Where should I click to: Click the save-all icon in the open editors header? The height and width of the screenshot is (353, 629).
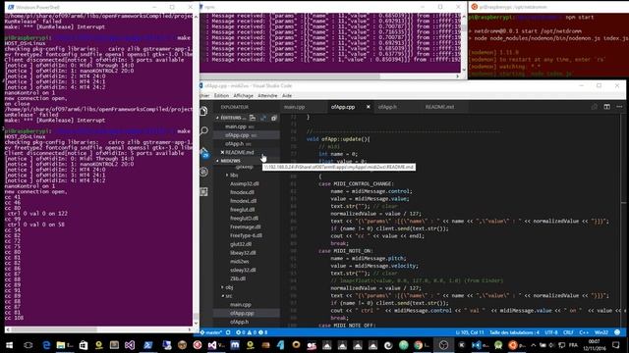[x=253, y=118]
